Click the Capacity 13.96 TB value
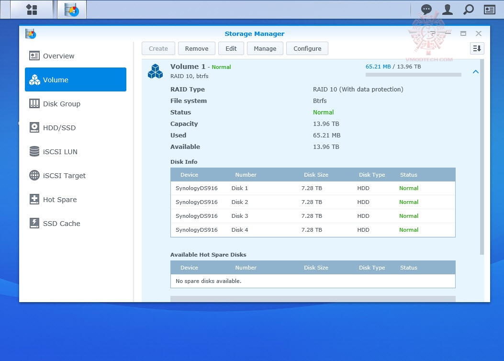 pyautogui.click(x=326, y=124)
